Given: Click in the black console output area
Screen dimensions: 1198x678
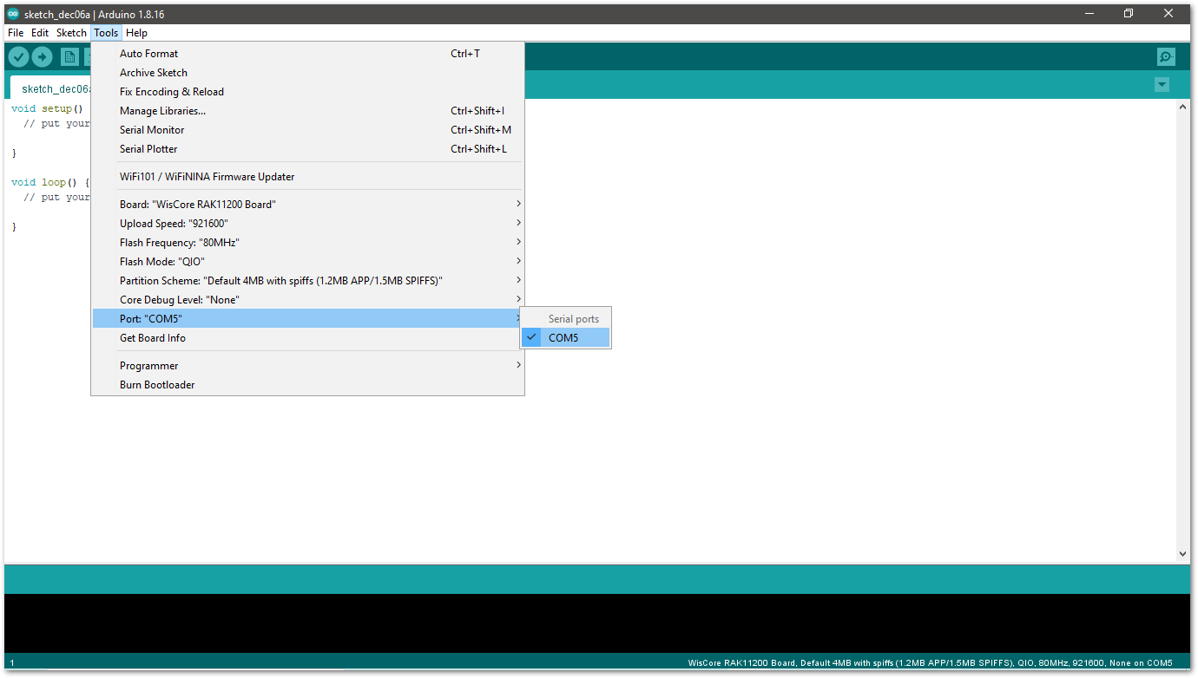Looking at the screenshot, I should pos(597,623).
